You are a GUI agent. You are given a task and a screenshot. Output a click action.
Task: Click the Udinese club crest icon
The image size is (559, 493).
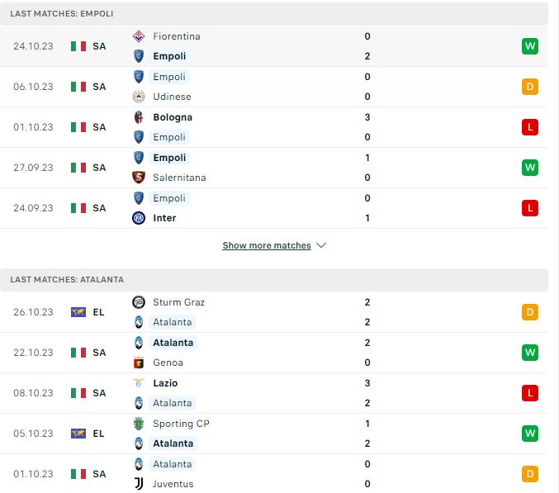pos(139,97)
